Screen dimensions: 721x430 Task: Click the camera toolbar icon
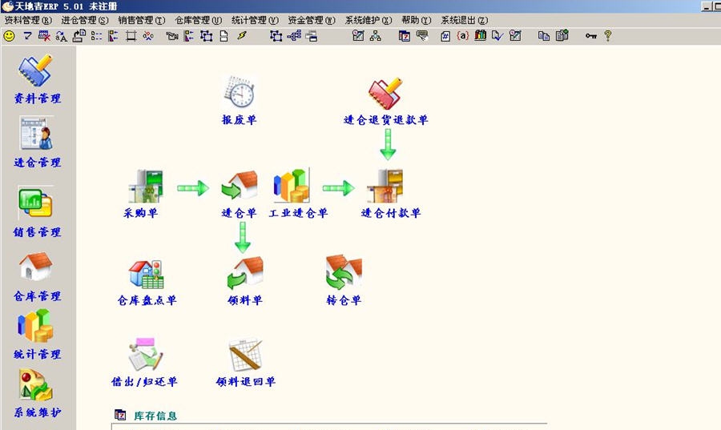point(172,36)
